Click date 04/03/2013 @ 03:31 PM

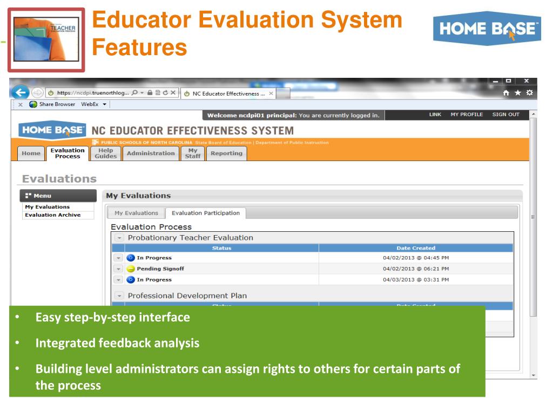[416, 280]
